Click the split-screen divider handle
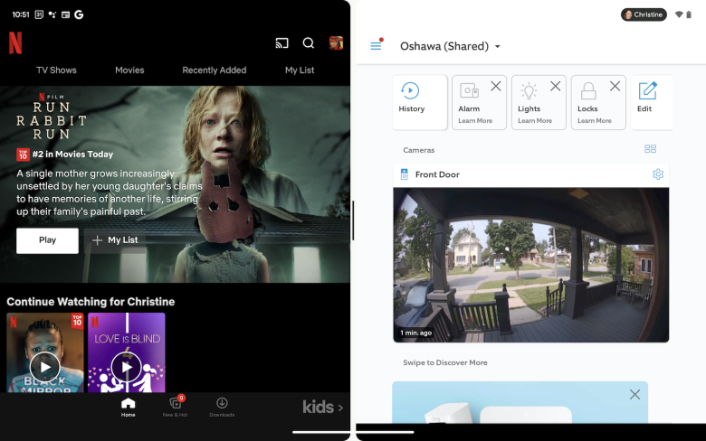The width and height of the screenshot is (706, 441). pyautogui.click(x=353, y=220)
